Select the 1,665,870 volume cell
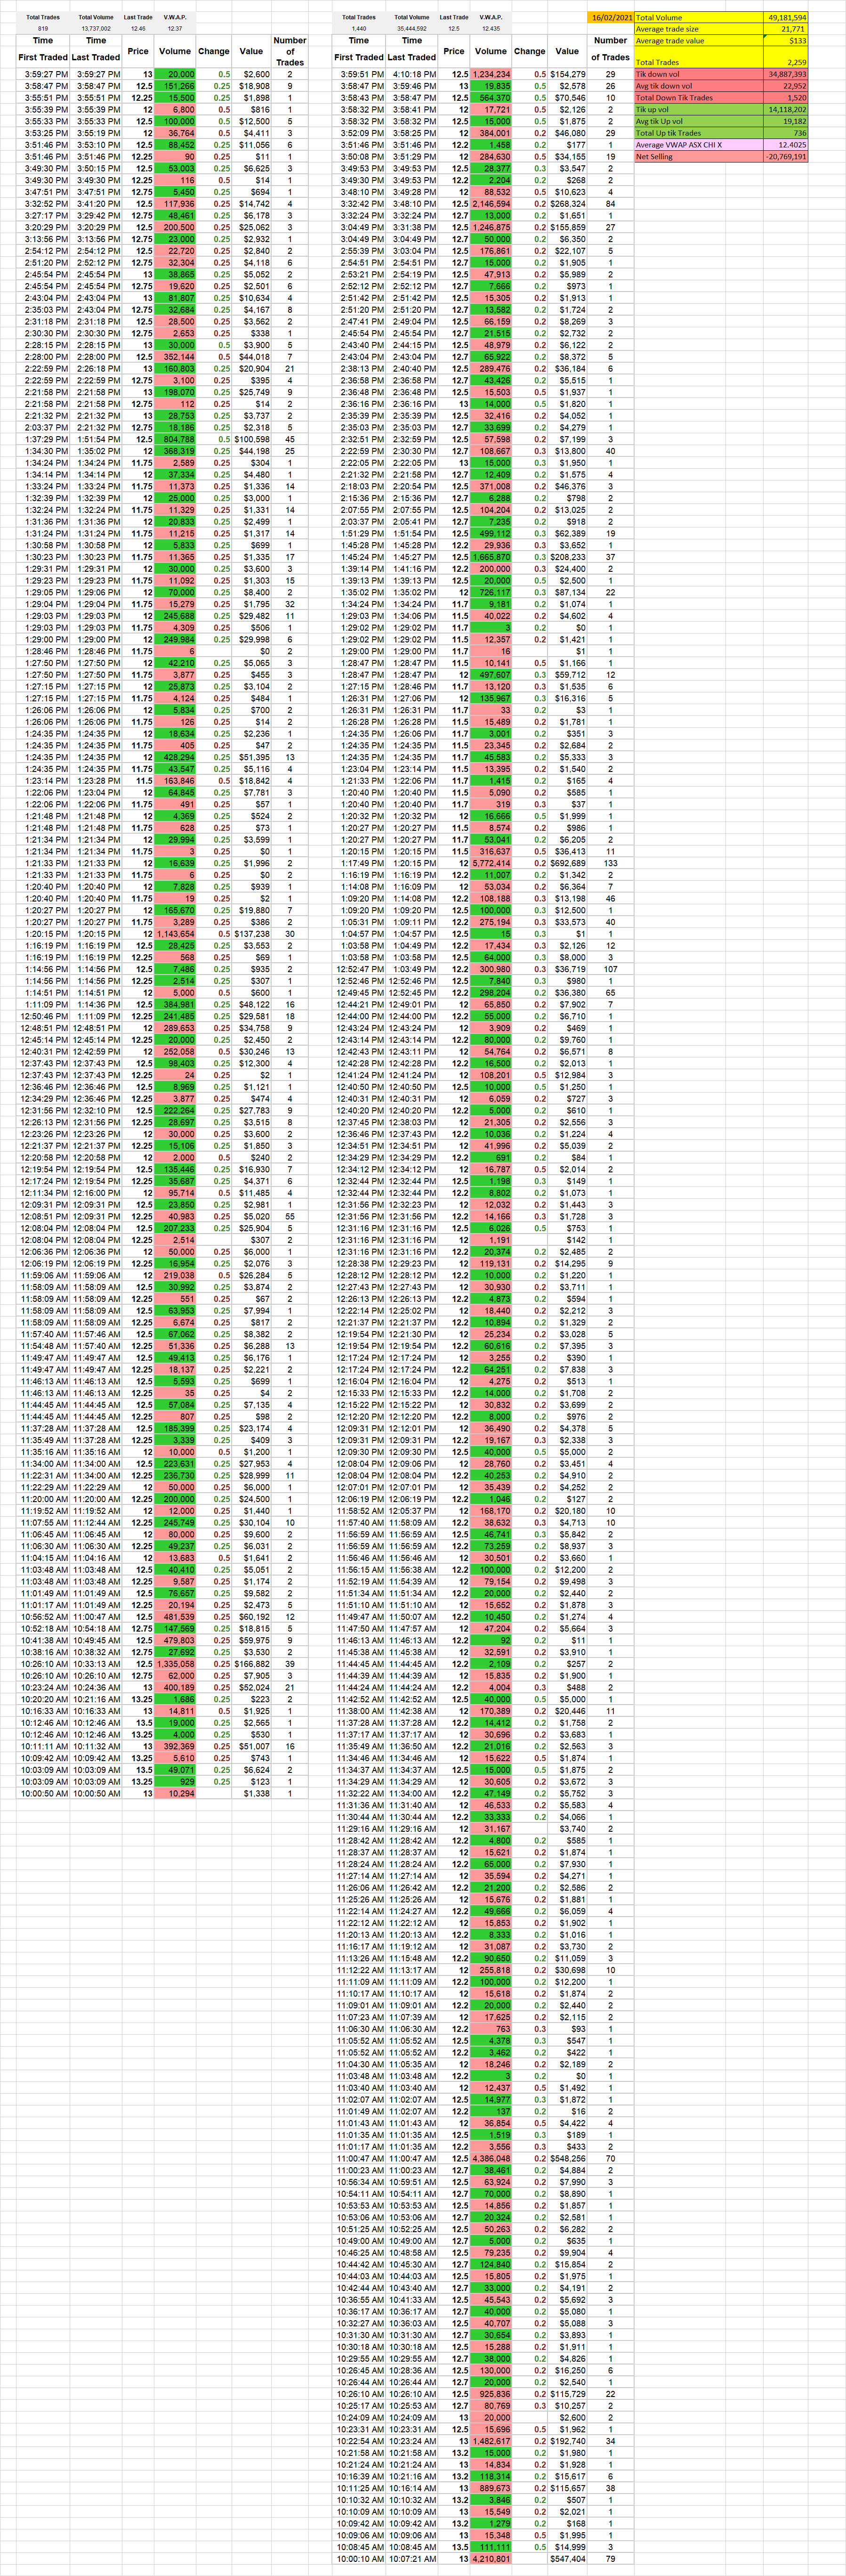Image resolution: width=846 pixels, height=2576 pixels. pyautogui.click(x=491, y=557)
